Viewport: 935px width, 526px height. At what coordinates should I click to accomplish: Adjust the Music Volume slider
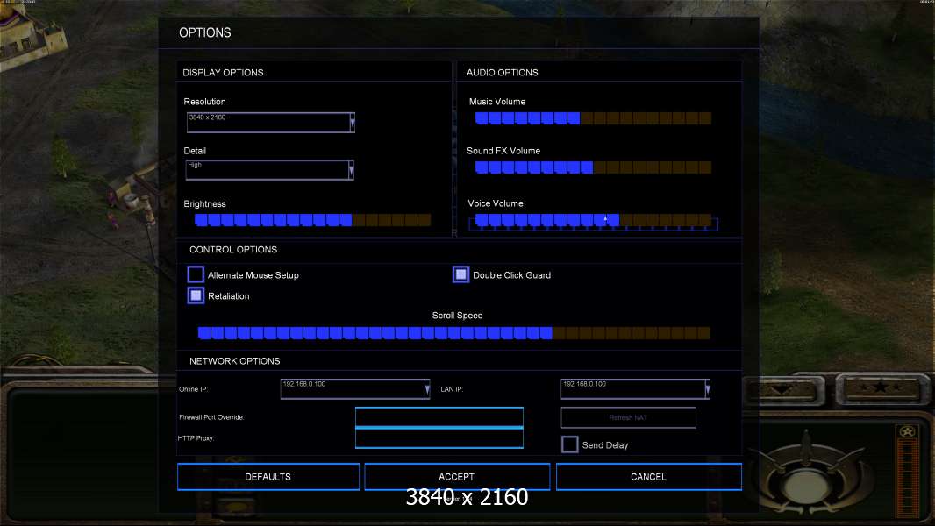click(593, 118)
